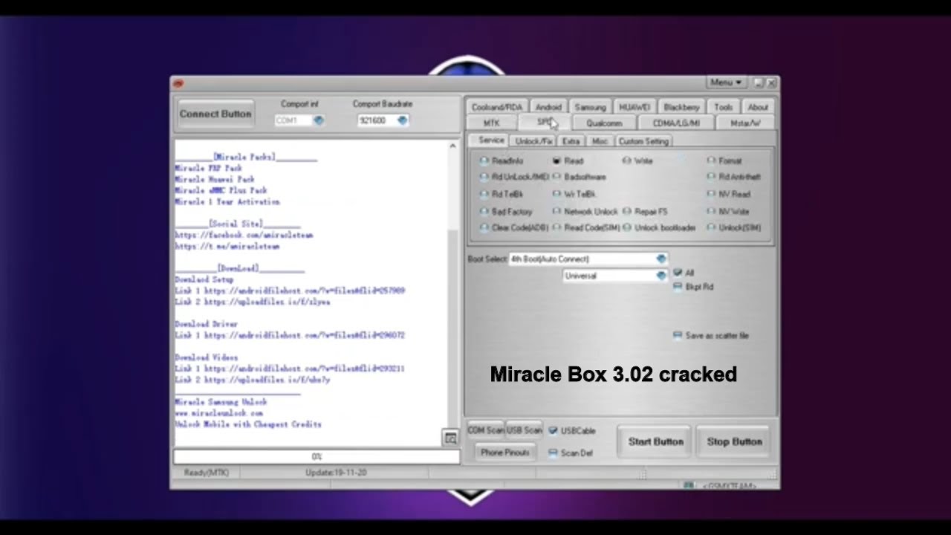Select the Repair FS option
The image size is (951, 535).
pyautogui.click(x=645, y=212)
